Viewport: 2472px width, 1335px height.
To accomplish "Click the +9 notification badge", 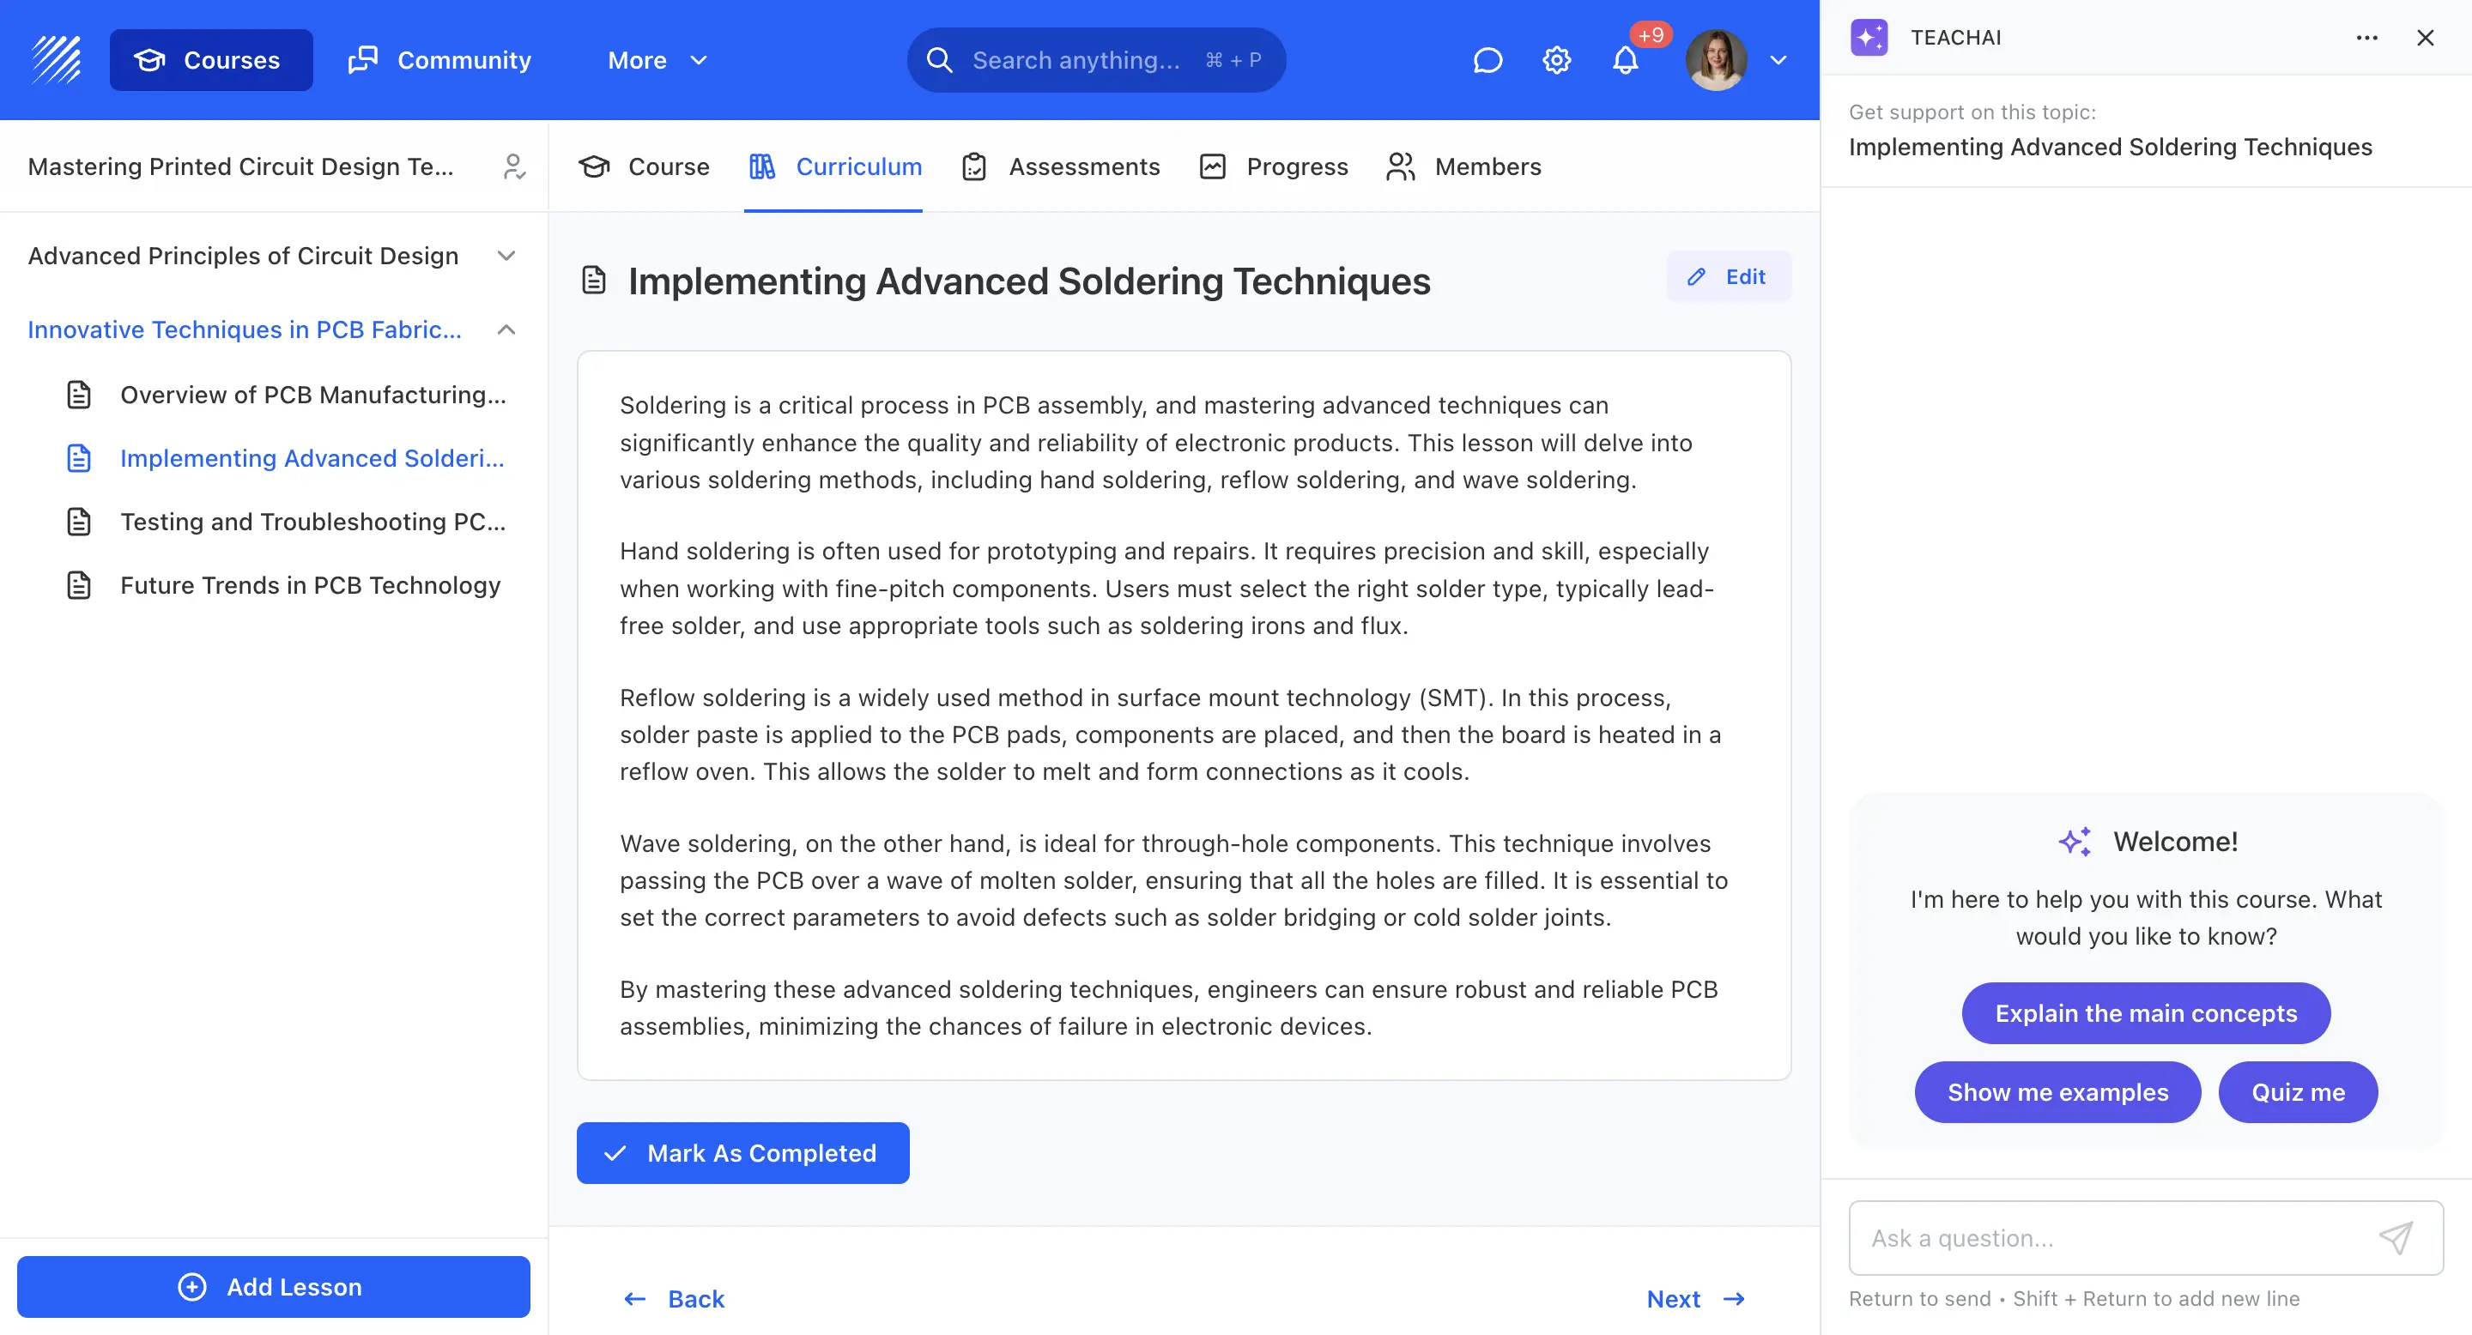I will [x=1651, y=35].
